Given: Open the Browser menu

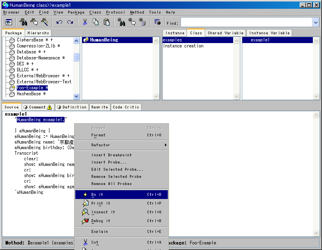Looking at the screenshot, I should point(11,12).
